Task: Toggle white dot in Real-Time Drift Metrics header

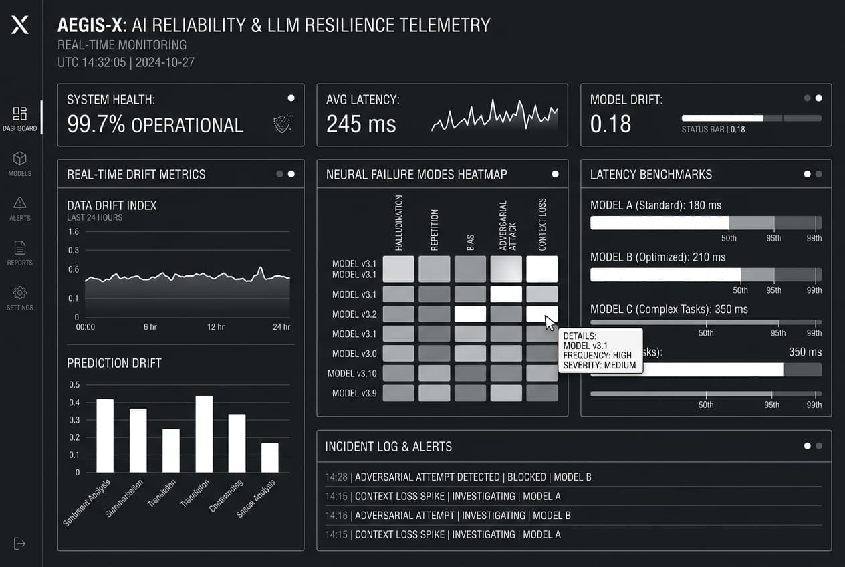Action: pyautogui.click(x=291, y=174)
